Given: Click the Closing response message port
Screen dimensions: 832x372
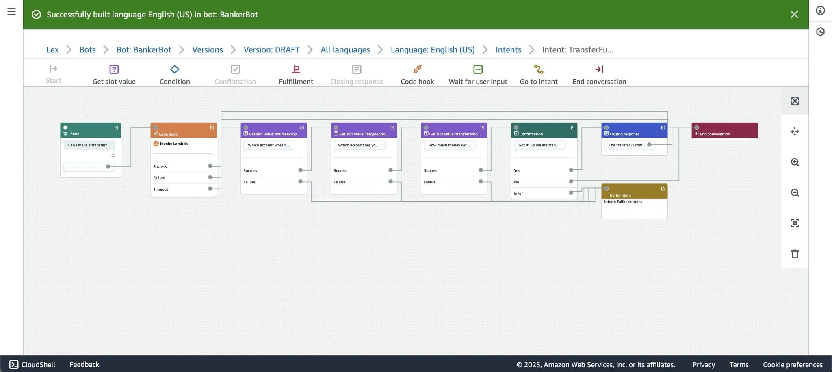Looking at the screenshot, I should pos(649,144).
